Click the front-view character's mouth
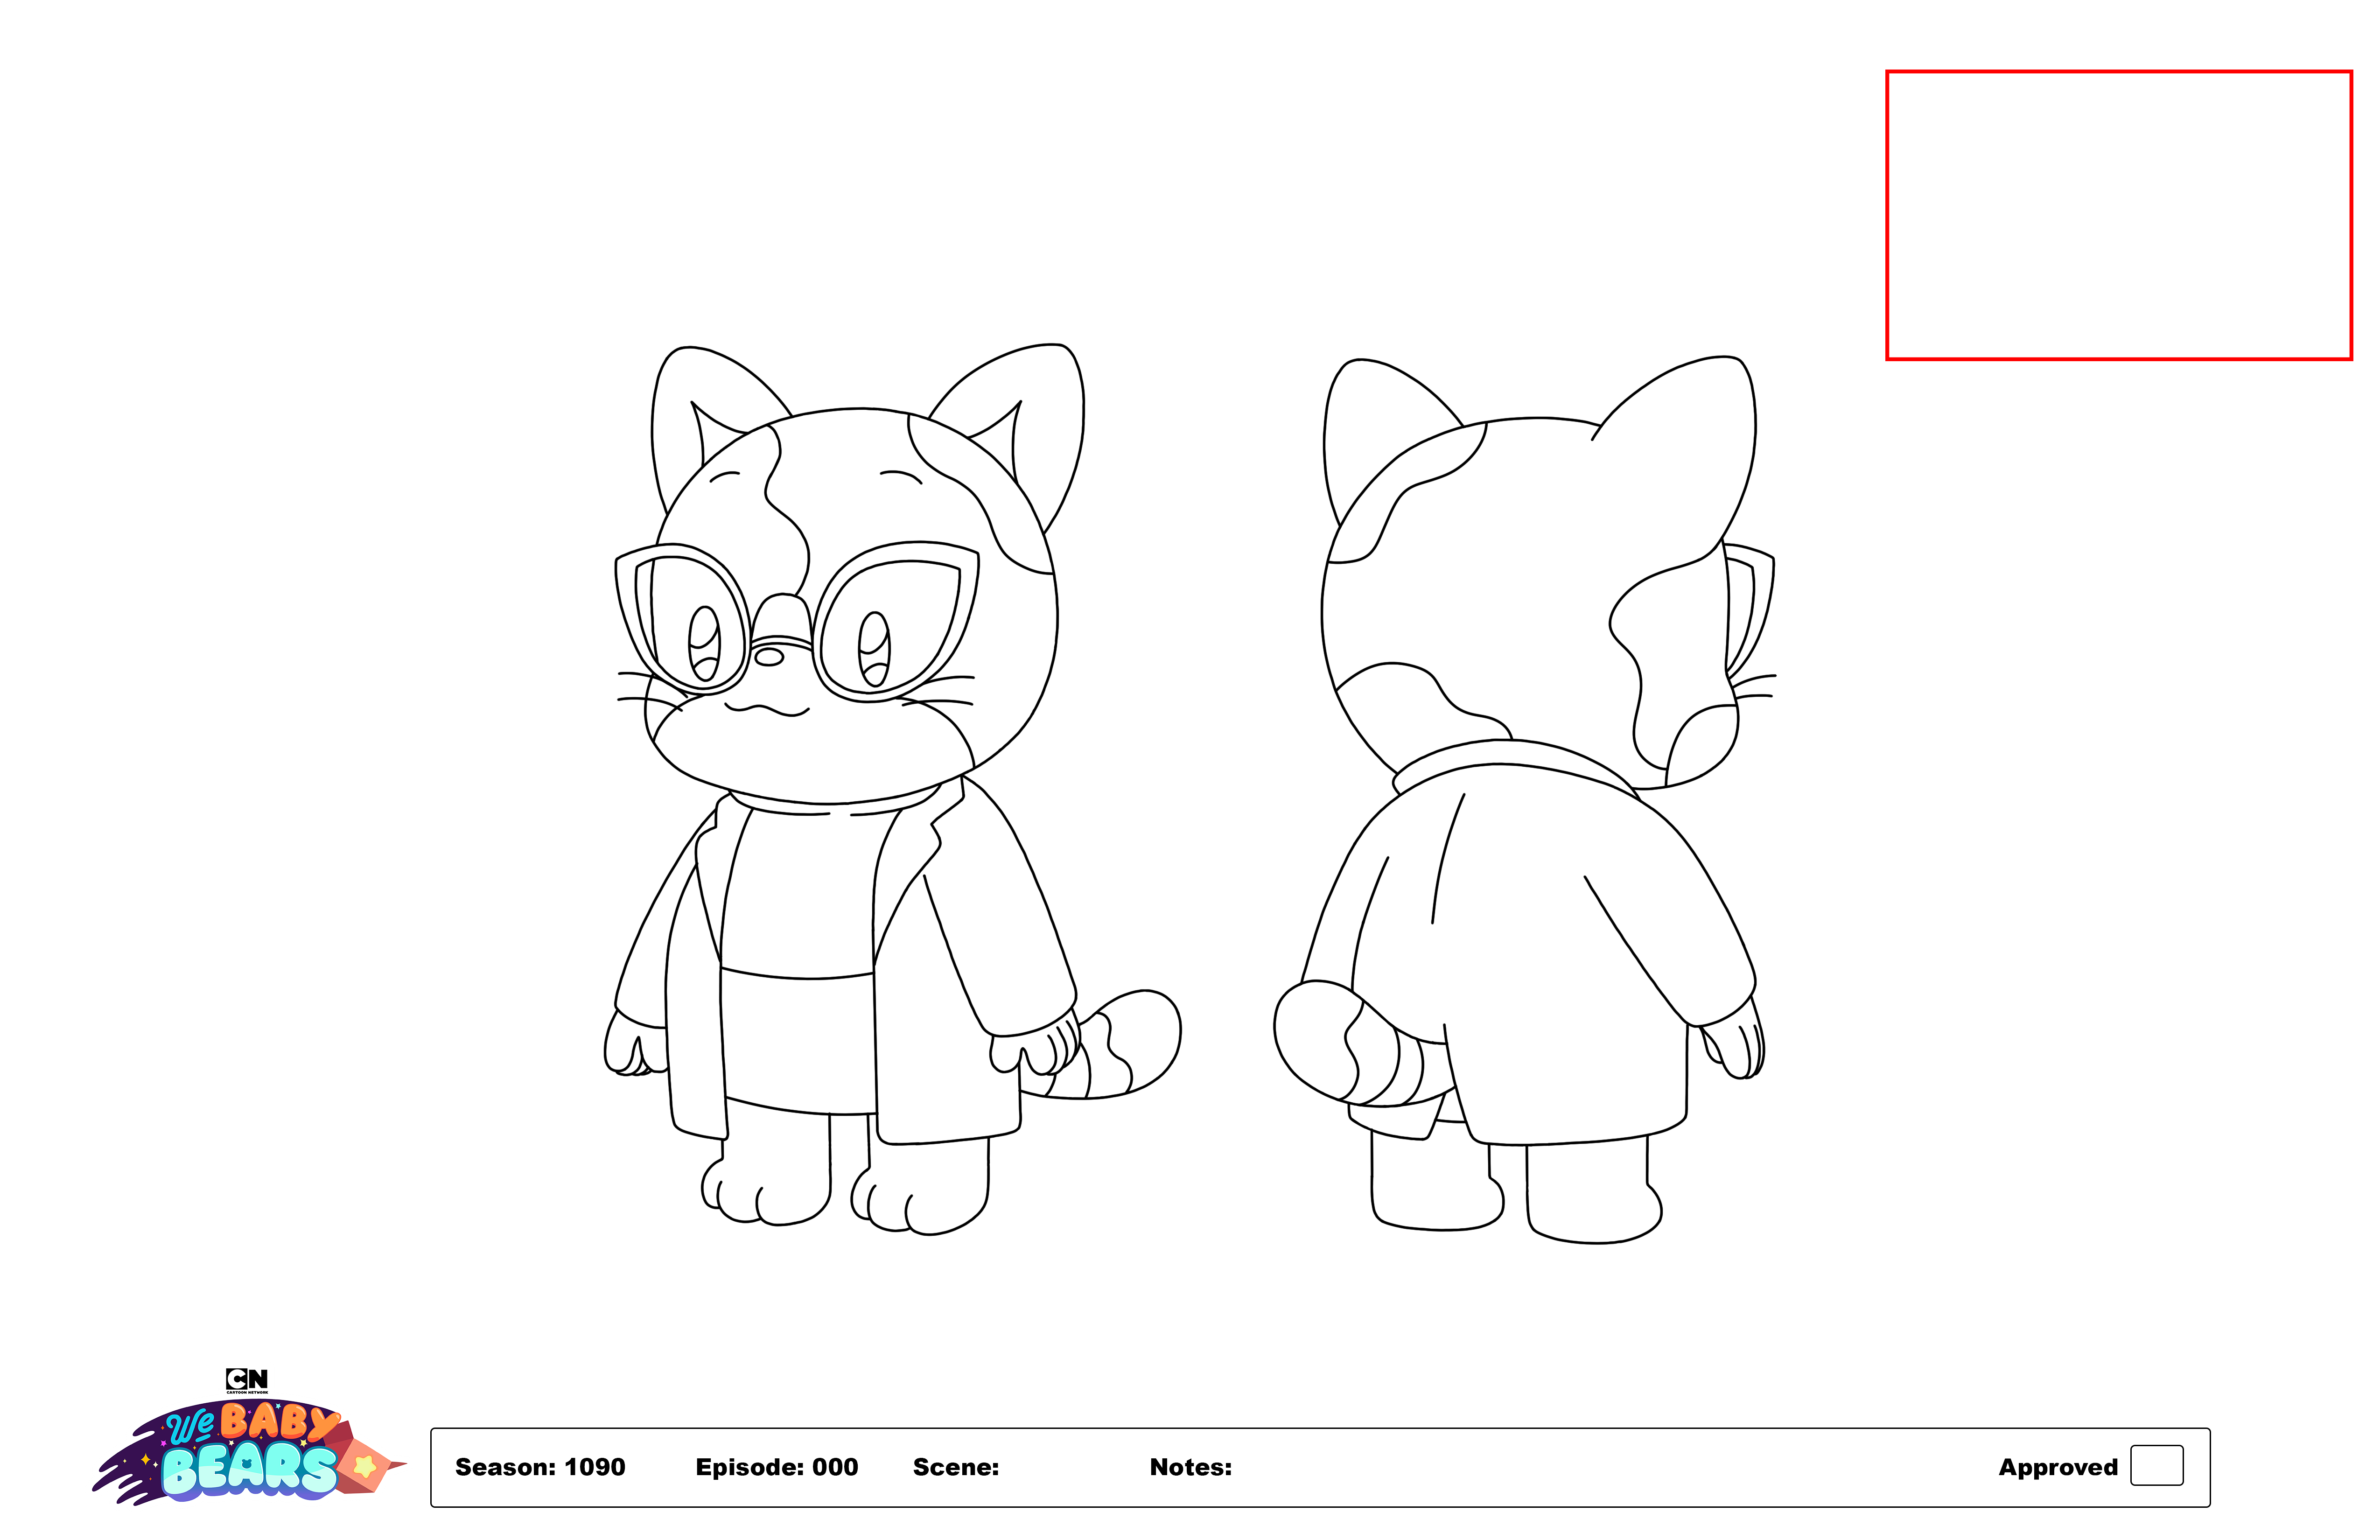2380x1540 pixels. (767, 709)
